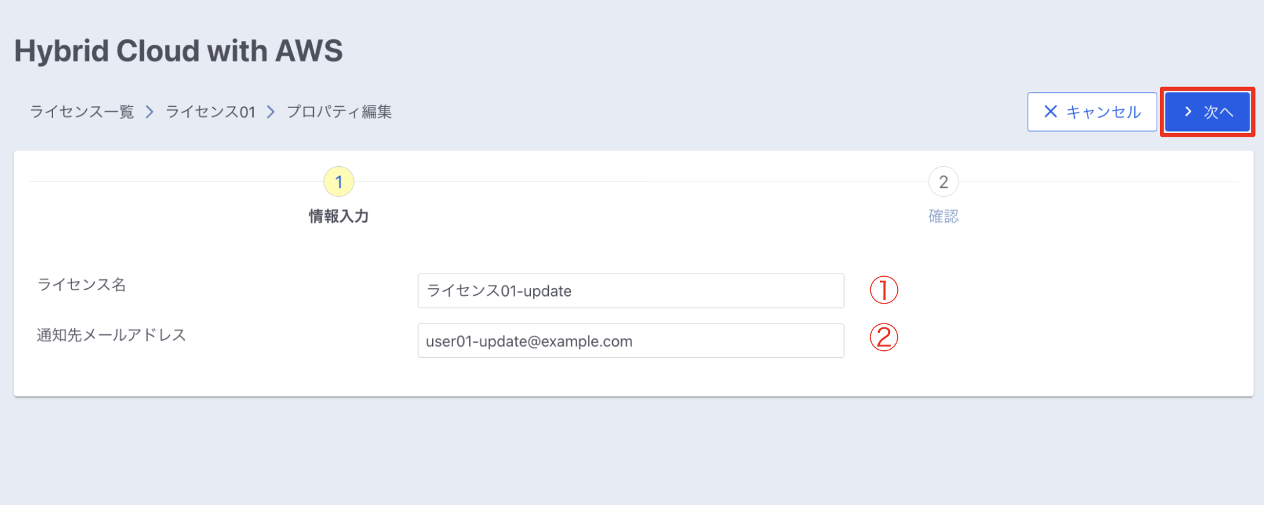Select the step 2 numbered circle
The width and height of the screenshot is (1264, 505).
point(943,182)
